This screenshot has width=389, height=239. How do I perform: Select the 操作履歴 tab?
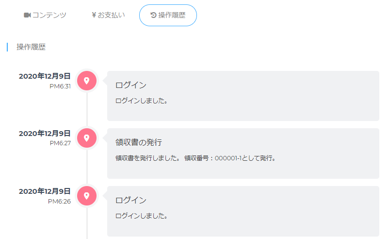(x=168, y=15)
